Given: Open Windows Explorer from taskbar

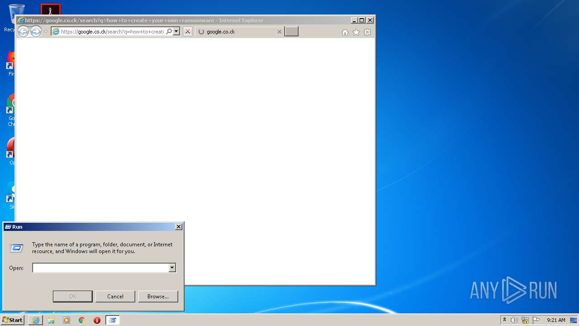Looking at the screenshot, I should (51, 320).
